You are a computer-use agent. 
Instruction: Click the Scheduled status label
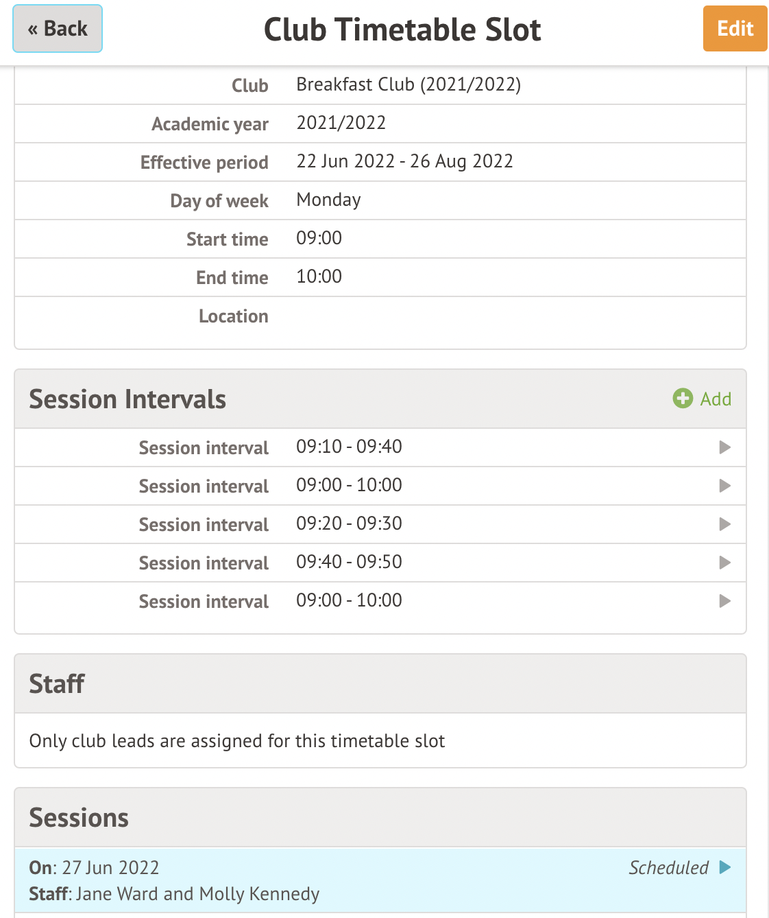[669, 867]
